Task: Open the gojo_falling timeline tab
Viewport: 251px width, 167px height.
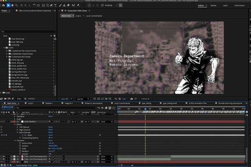Action: [x=146, y=103]
